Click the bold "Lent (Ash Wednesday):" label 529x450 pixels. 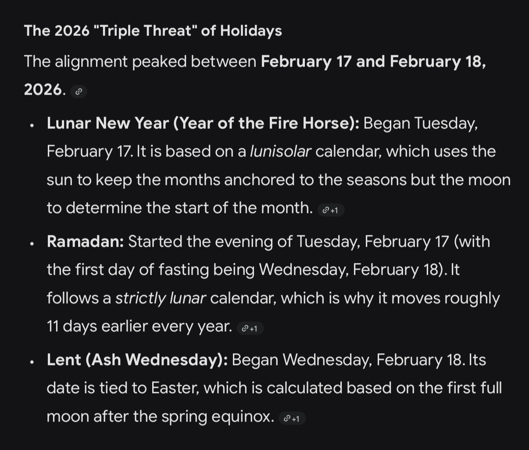(x=137, y=360)
